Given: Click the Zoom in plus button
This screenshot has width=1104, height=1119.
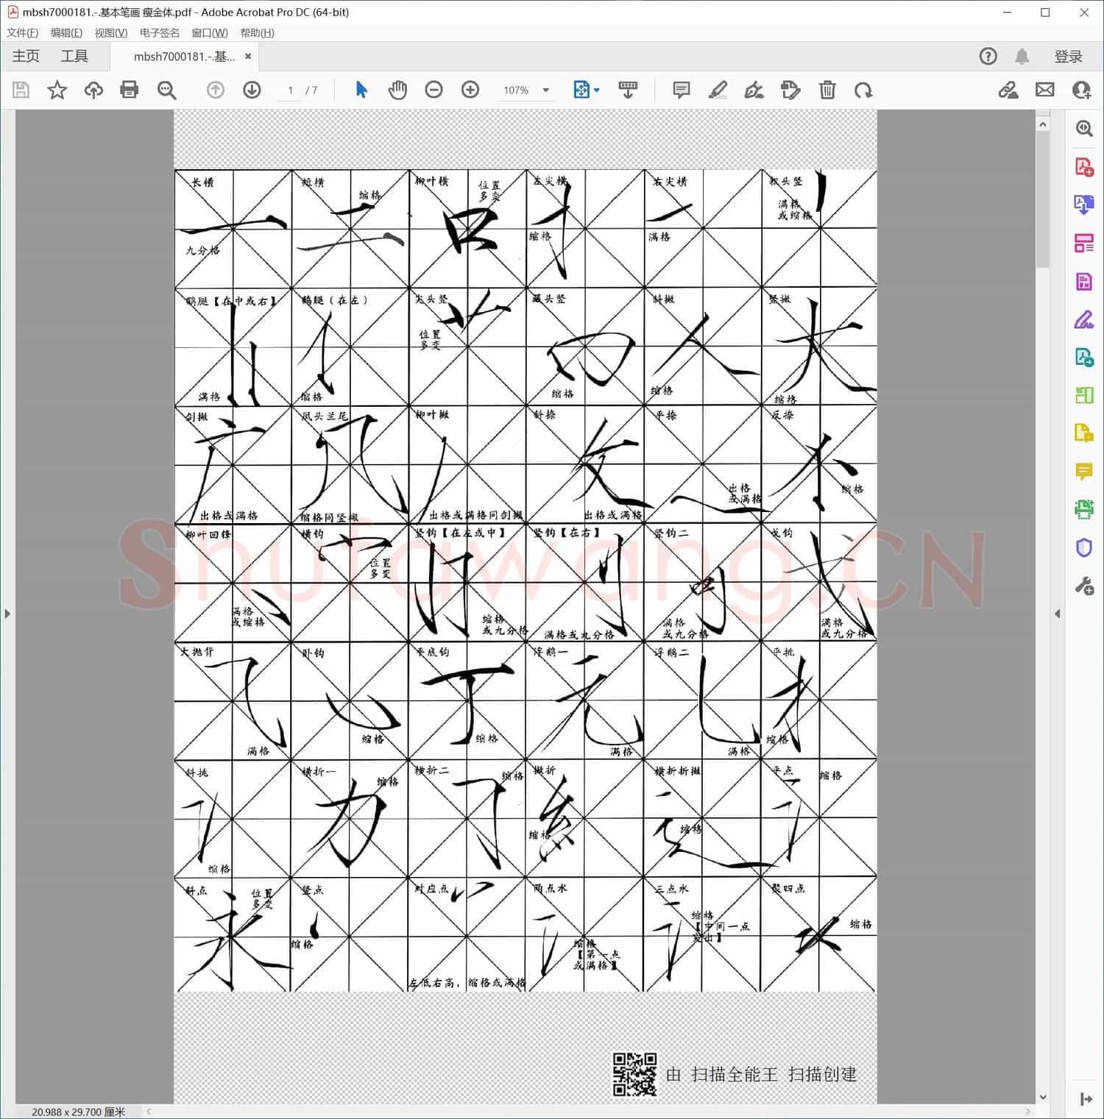Looking at the screenshot, I should [470, 90].
